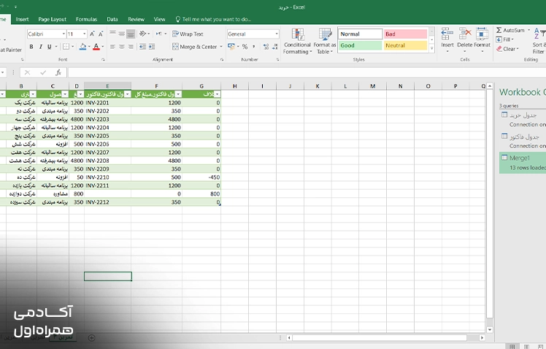Apply comma style
The image size is (546, 349).
click(254, 47)
